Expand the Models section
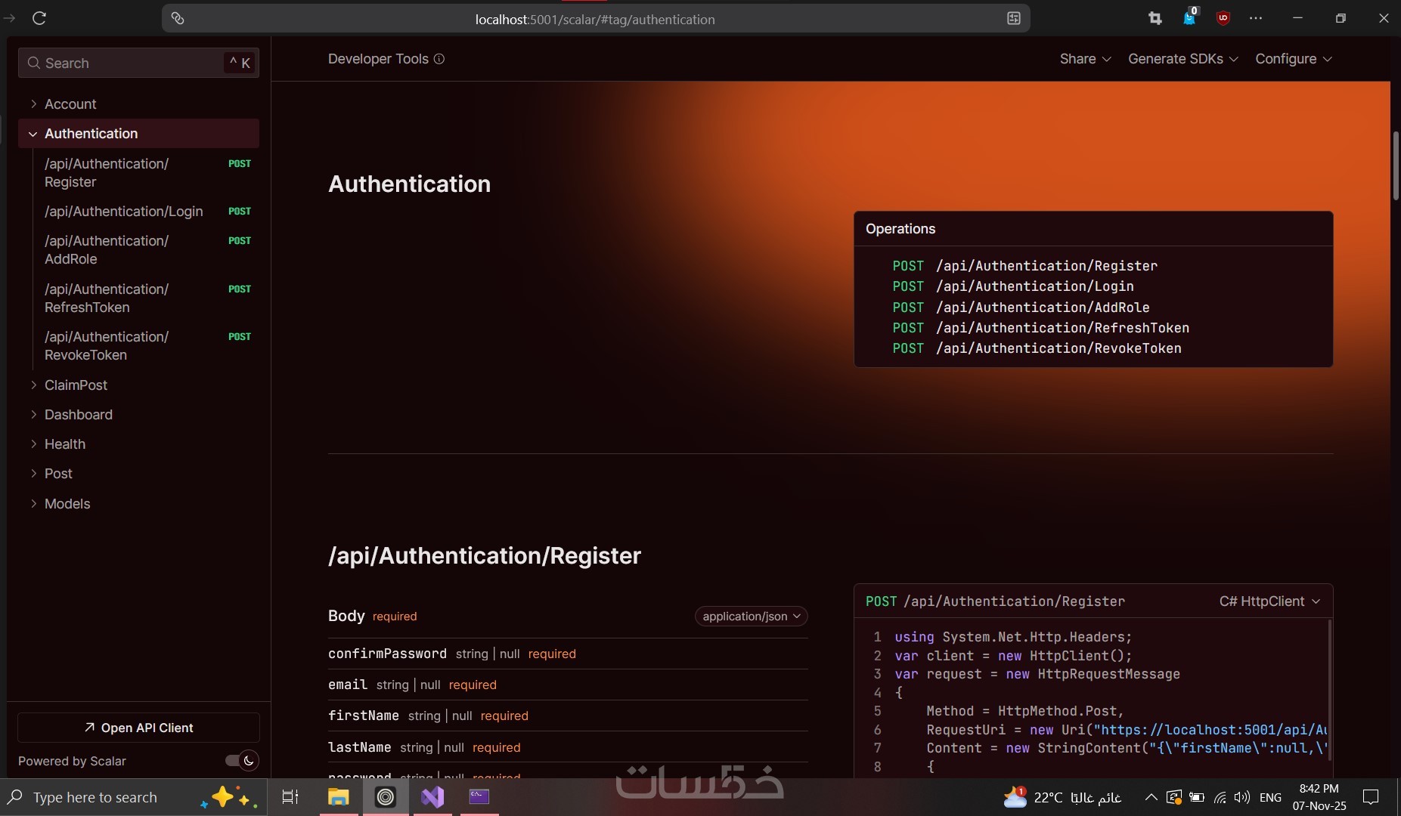The width and height of the screenshot is (1401, 816). 33,503
